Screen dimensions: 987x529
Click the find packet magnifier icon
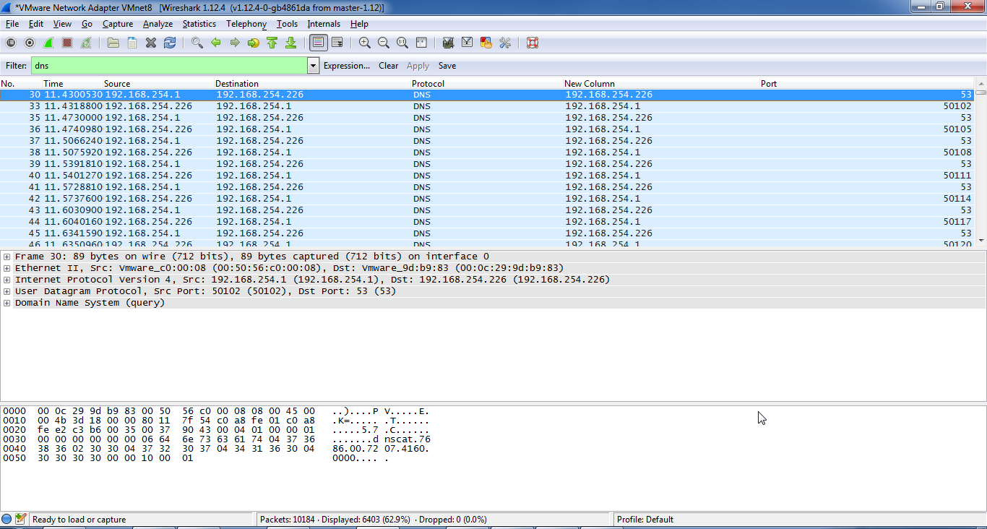tap(197, 43)
